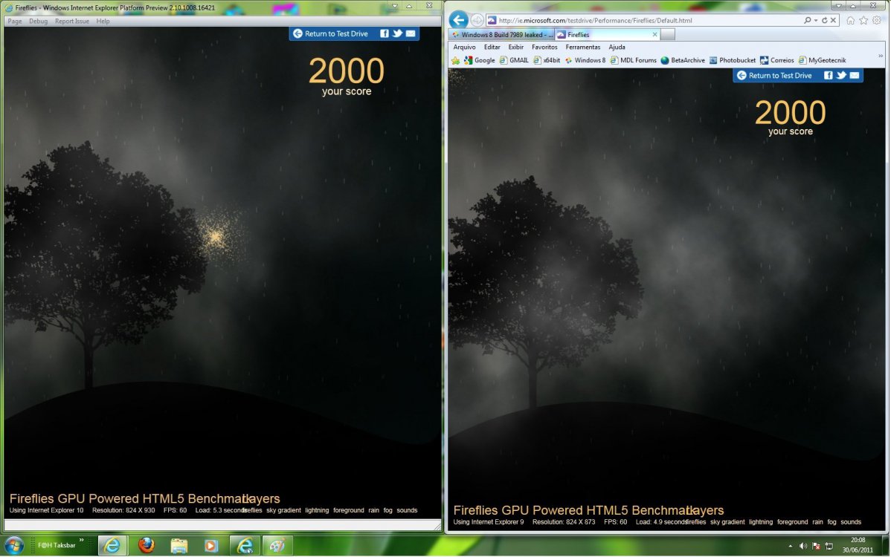Viewport: 891px width, 557px height.
Task: Open Internet Explorer from the taskbar
Action: click(x=112, y=546)
